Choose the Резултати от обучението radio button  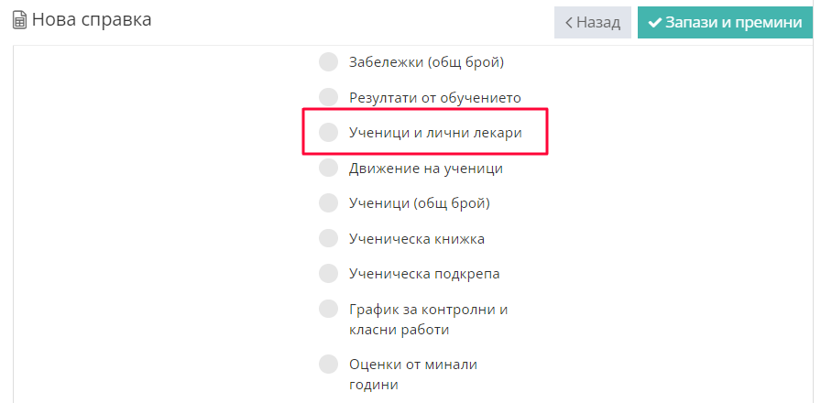click(x=328, y=97)
